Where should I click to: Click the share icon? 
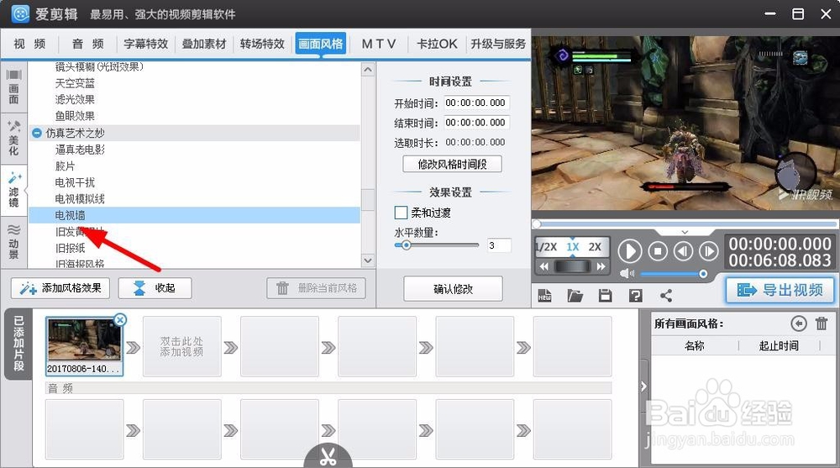coord(666,296)
